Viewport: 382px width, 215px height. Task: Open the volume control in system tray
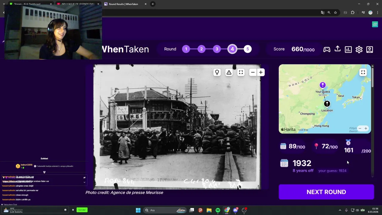click(x=357, y=210)
